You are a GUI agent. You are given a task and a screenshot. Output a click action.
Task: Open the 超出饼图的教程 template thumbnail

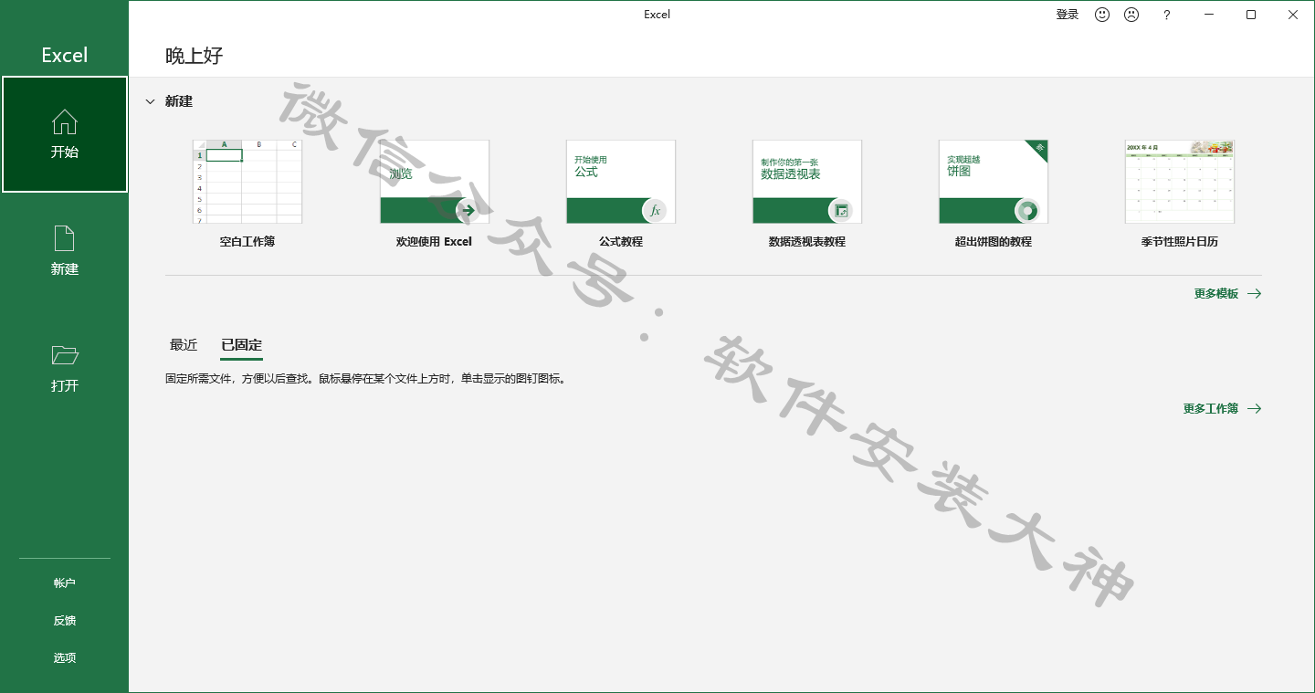(x=994, y=182)
